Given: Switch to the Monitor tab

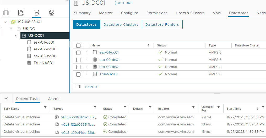Looking at the screenshot, I should [x=106, y=13].
